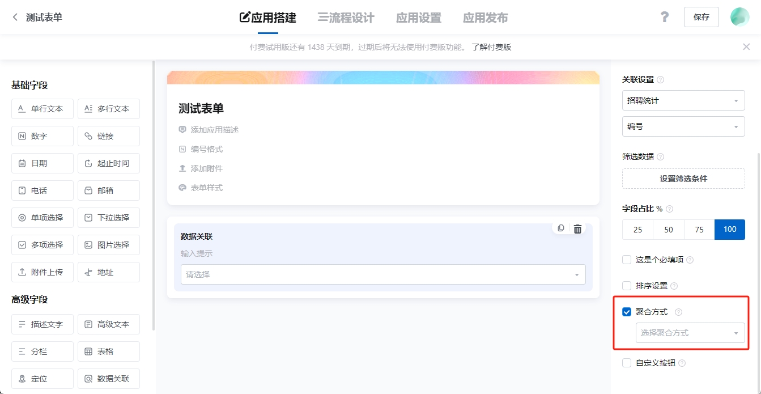The image size is (761, 394).
Task: Add a 附件上传 file upload field
Action: pos(42,272)
